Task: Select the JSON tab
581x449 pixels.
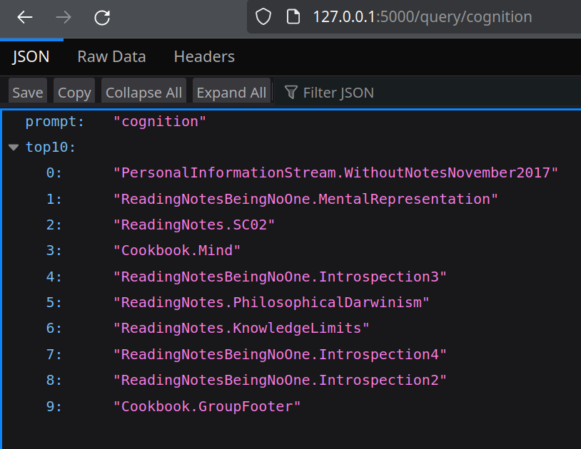Action: (31, 56)
